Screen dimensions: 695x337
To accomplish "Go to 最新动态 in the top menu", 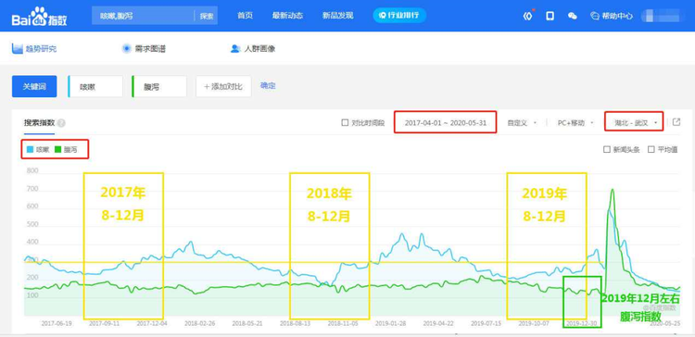I will click(287, 16).
